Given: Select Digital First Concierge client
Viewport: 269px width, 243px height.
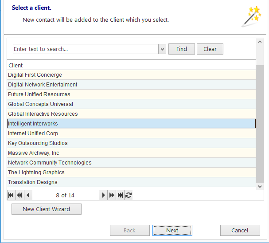Looking at the screenshot, I should 132,75.
